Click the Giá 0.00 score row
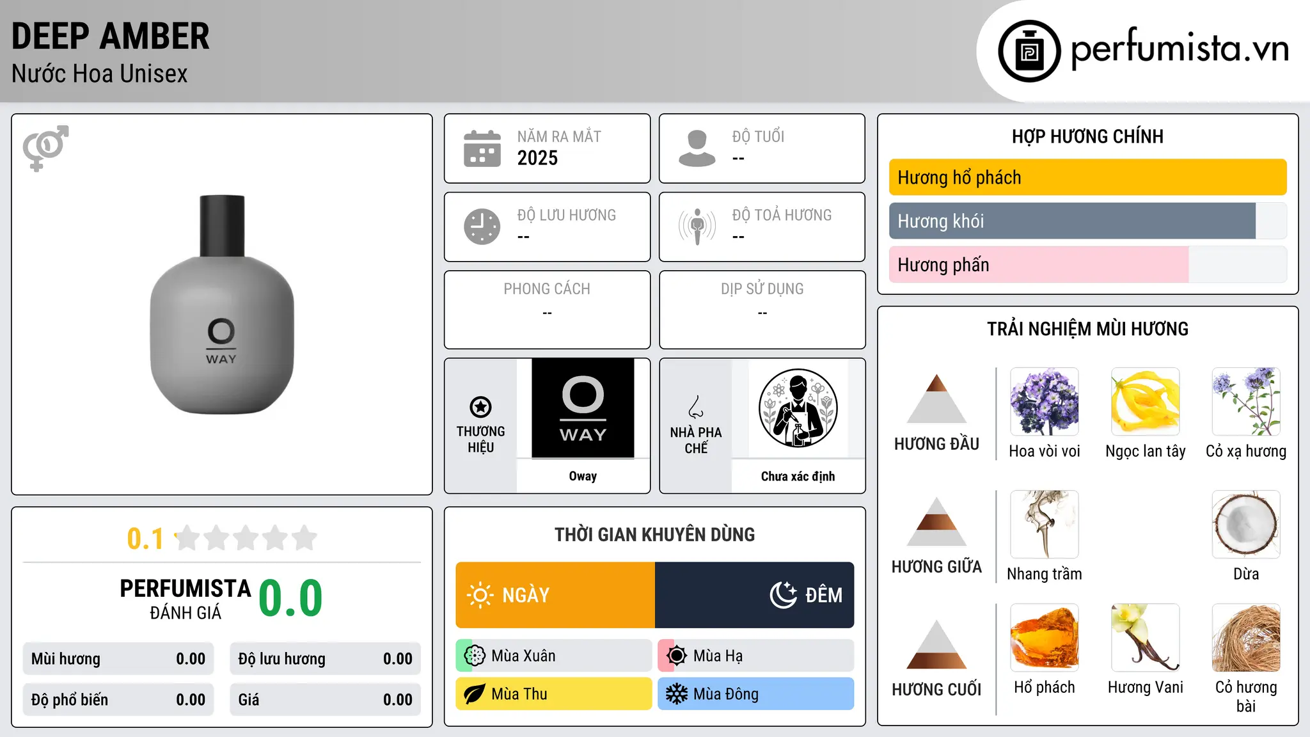The image size is (1310, 737). coord(326,700)
